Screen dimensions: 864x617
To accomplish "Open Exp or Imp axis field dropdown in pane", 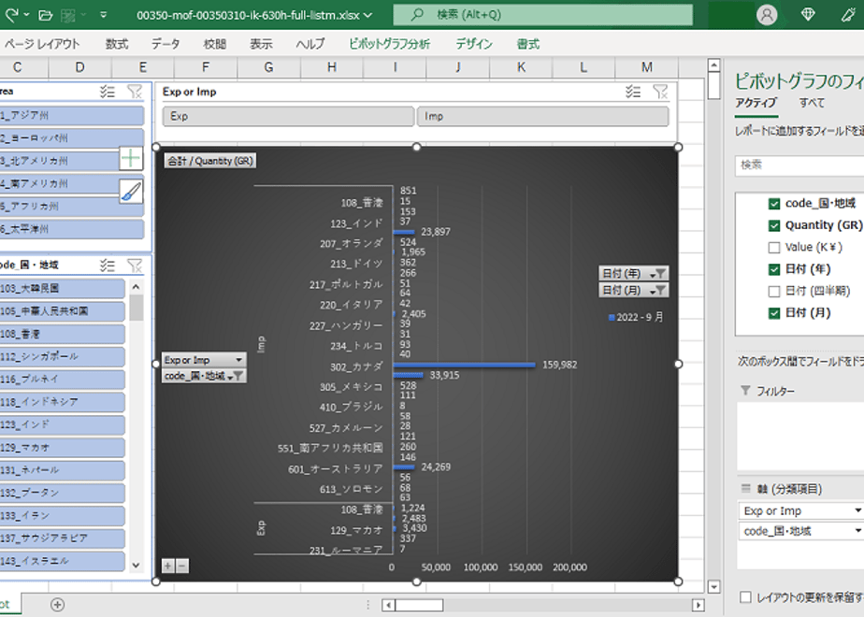I will tap(857, 510).
